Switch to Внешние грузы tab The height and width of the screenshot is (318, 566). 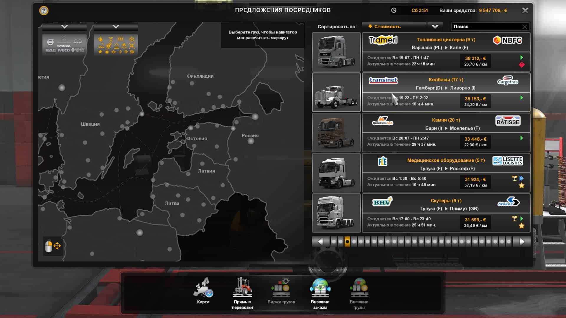[359, 292]
